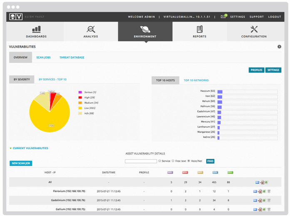Choose the Host/Net radio button
The height and width of the screenshot is (219, 291).
189,161
